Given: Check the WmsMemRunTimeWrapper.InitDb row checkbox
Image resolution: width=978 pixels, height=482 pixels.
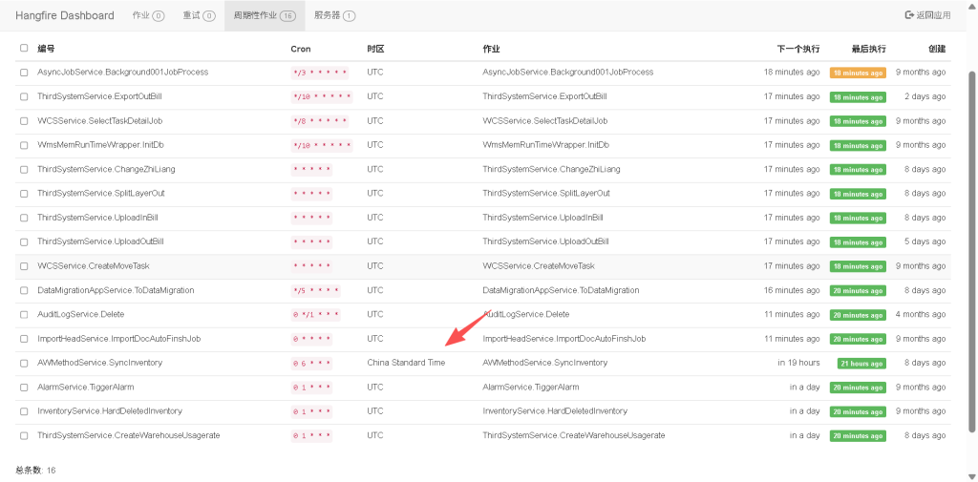Looking at the screenshot, I should click(x=24, y=145).
